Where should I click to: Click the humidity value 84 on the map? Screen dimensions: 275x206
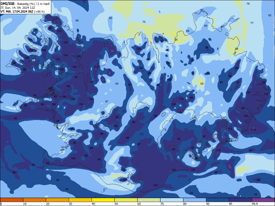tap(206, 26)
